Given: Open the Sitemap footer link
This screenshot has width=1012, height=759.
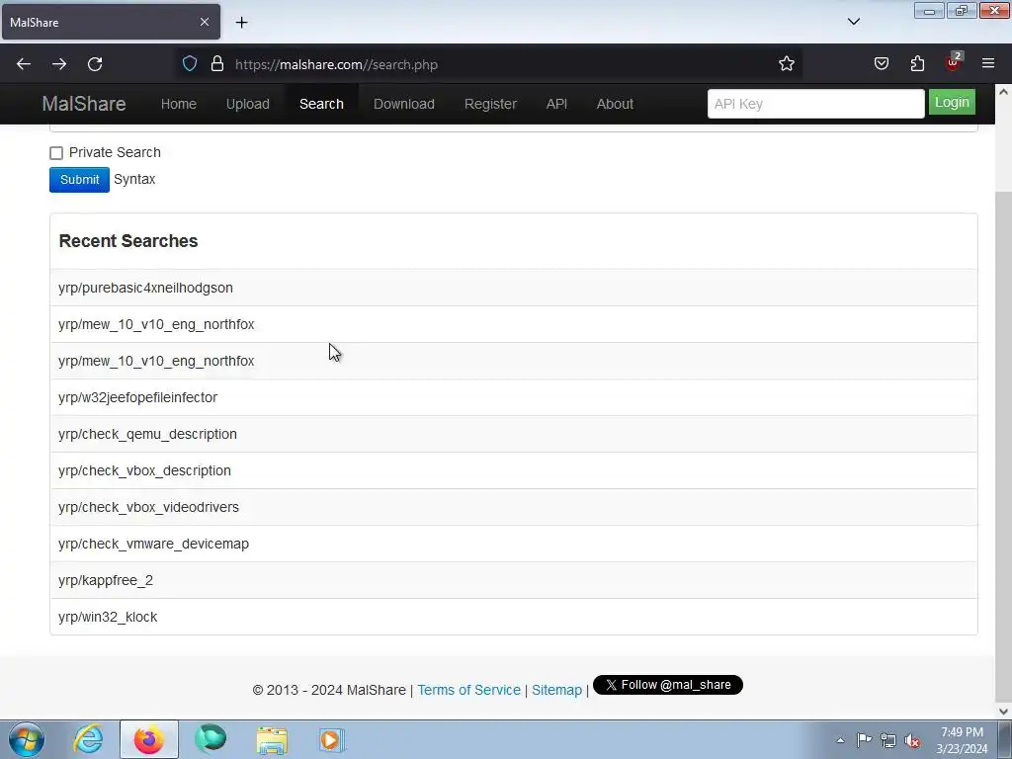Looking at the screenshot, I should tap(556, 690).
